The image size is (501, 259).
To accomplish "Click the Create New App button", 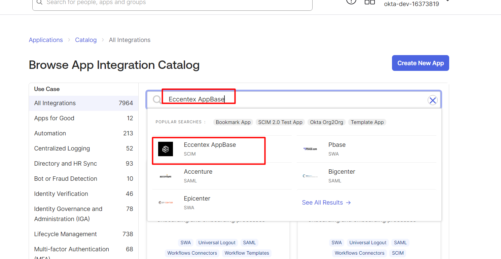I will 421,63.
